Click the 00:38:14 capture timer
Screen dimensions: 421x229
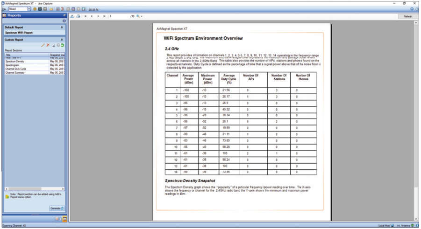[94, 10]
